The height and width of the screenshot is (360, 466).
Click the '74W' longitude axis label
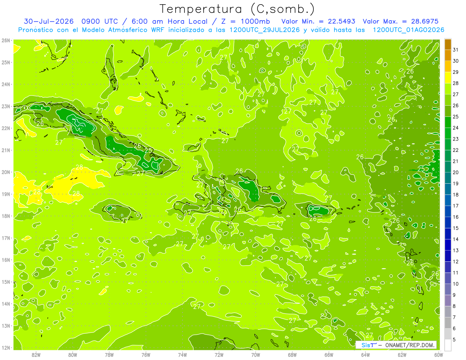pos(182,355)
